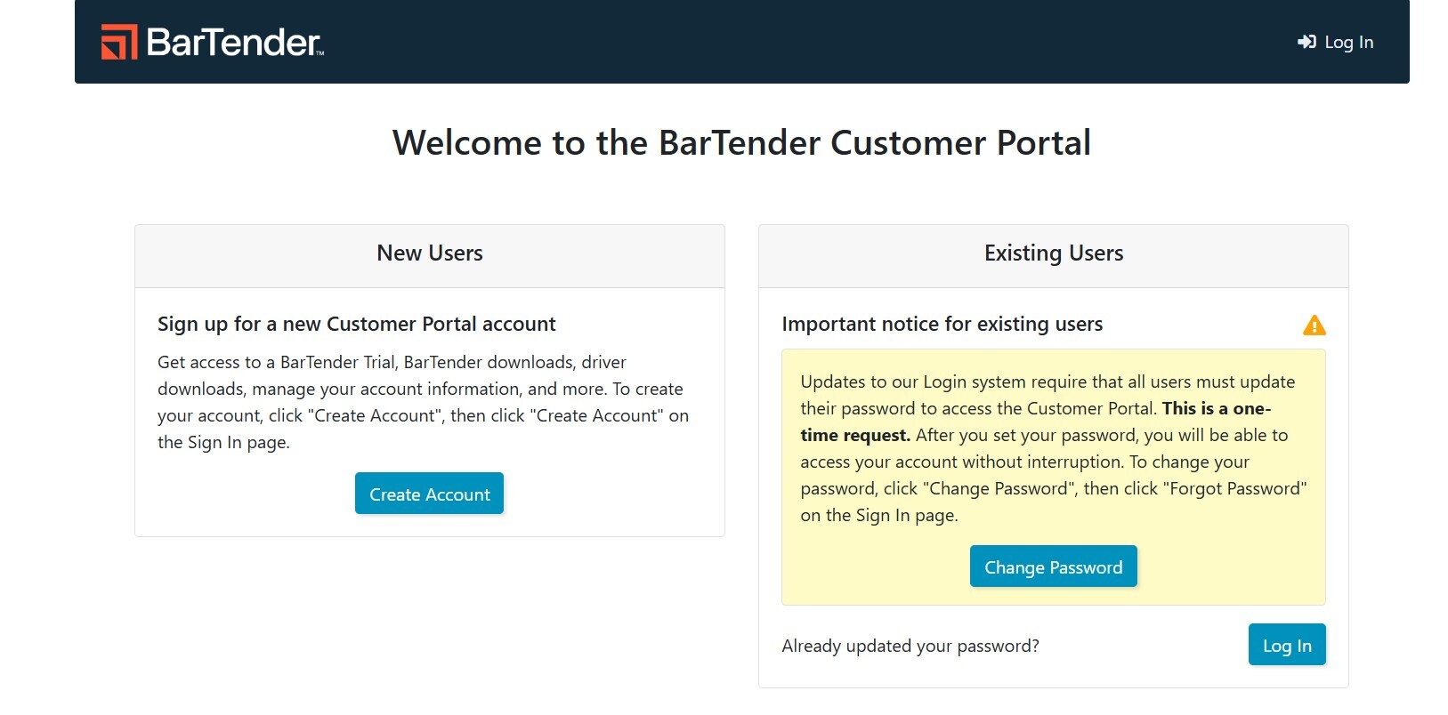Click the "Change Password" button
Image resolution: width=1448 pixels, height=715 pixels.
click(1053, 566)
